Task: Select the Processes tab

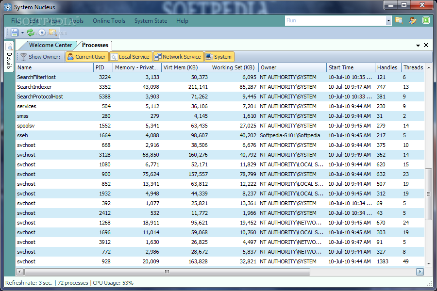Action: [x=95, y=45]
